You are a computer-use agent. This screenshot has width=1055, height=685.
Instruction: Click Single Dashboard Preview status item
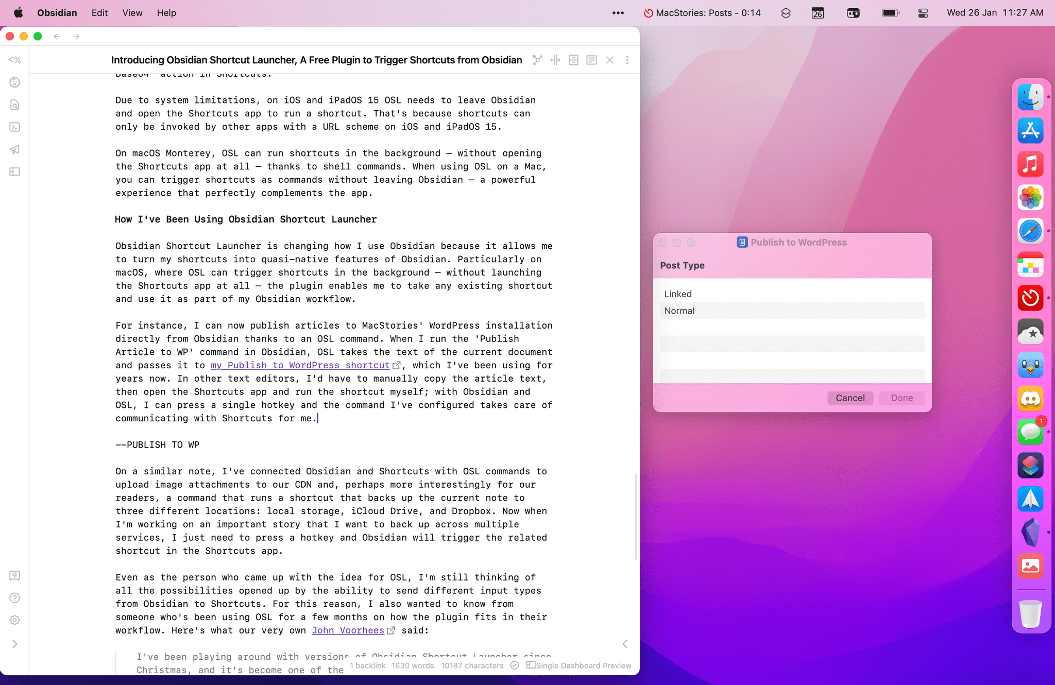[578, 665]
